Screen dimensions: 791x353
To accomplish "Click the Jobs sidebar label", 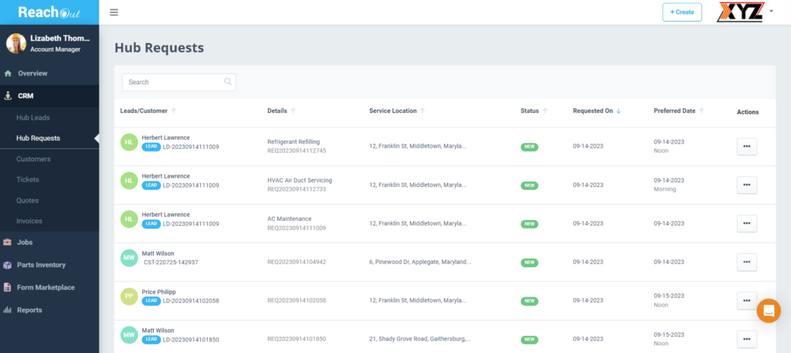I will pos(25,242).
